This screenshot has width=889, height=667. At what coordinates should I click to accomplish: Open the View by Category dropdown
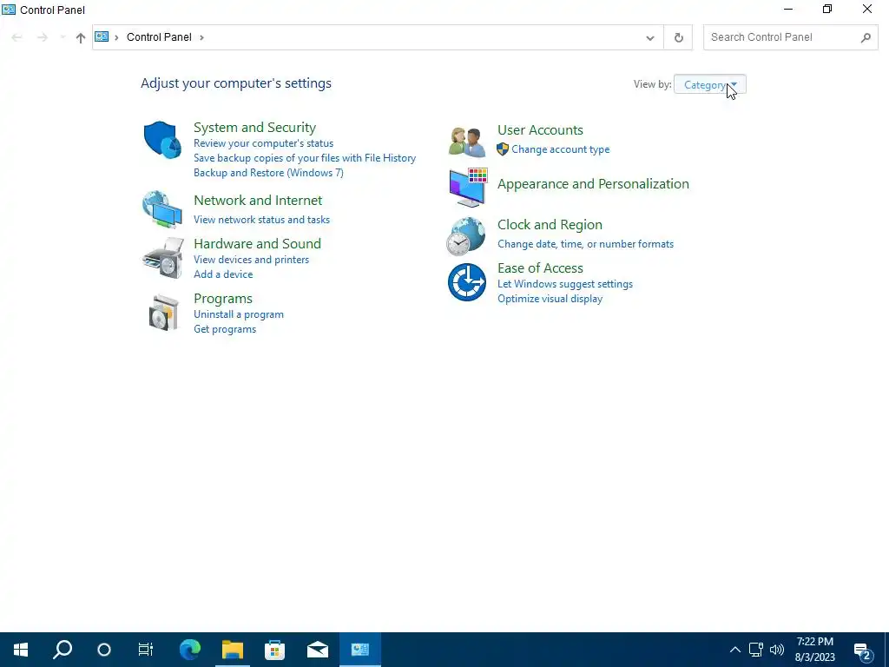coord(710,84)
